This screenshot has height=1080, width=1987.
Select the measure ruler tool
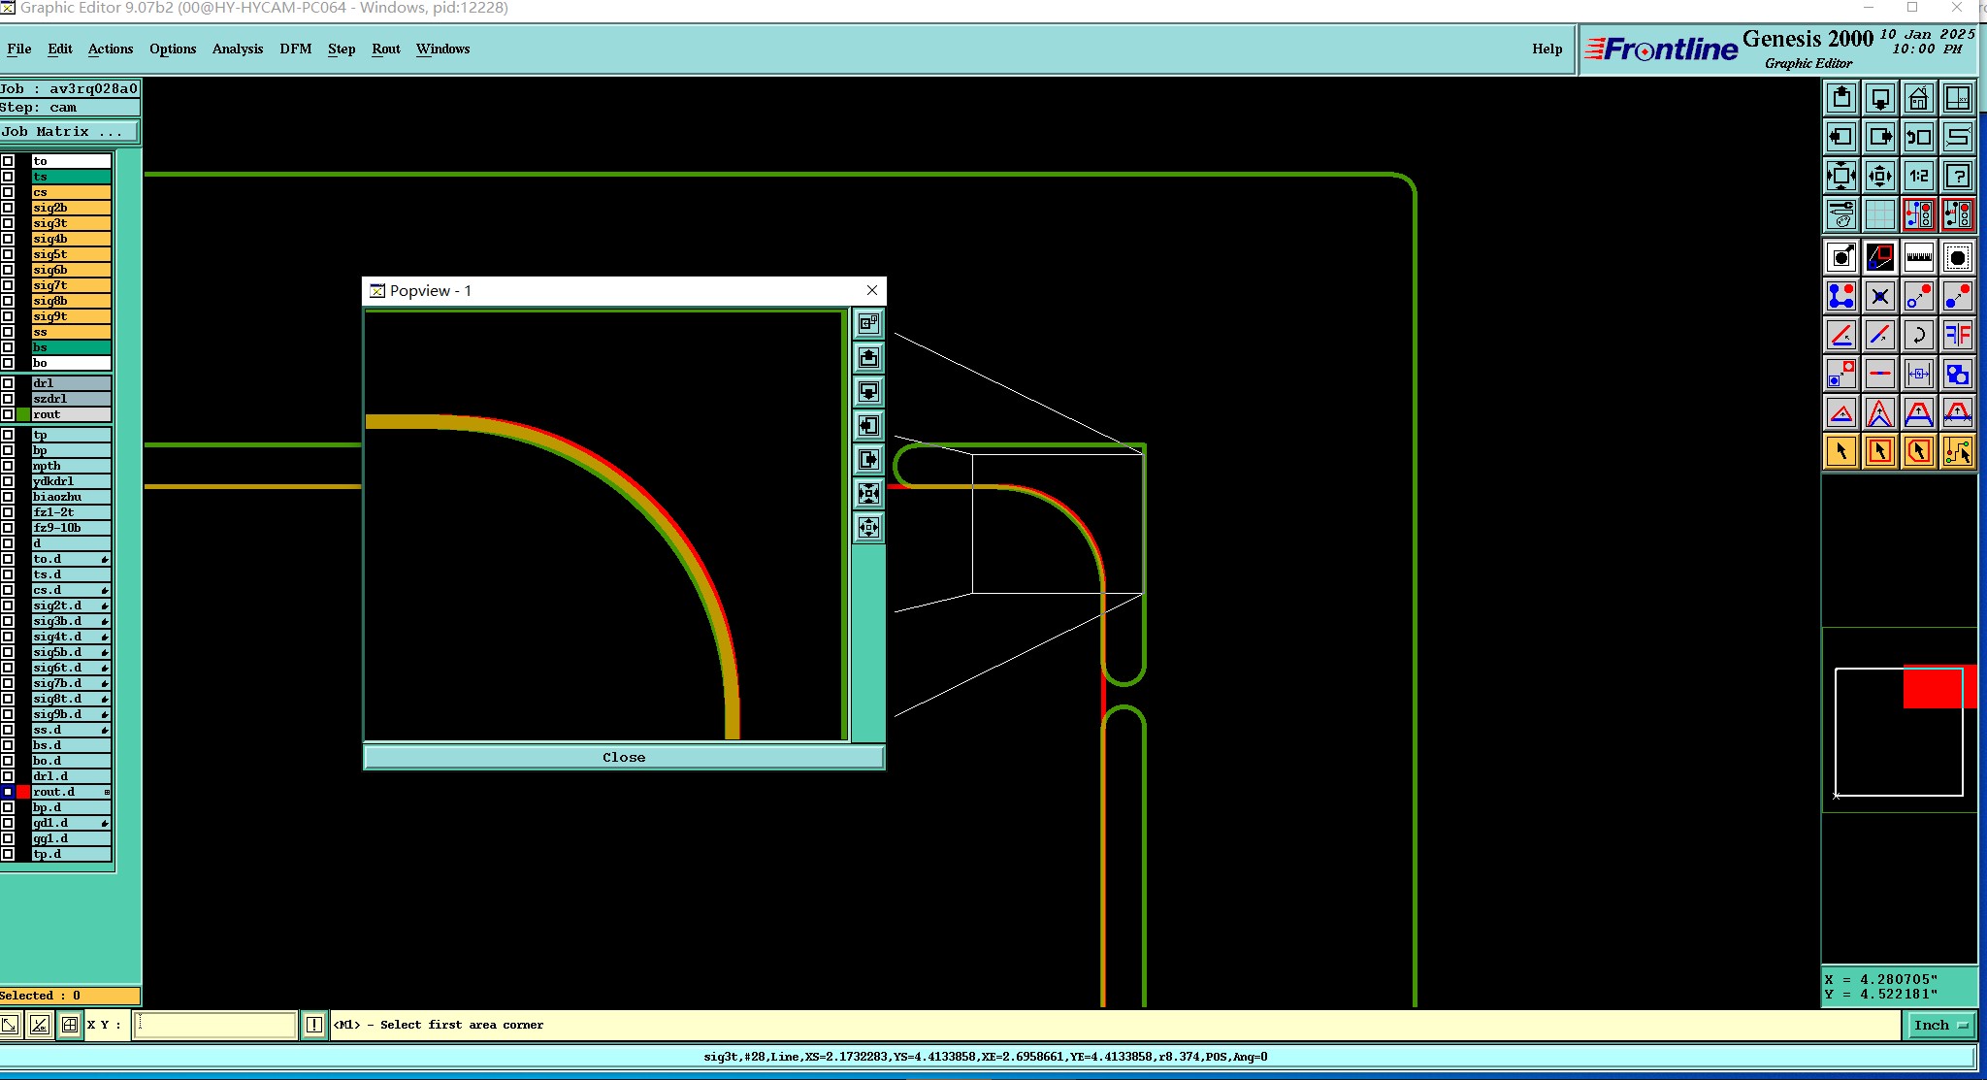tap(1918, 257)
